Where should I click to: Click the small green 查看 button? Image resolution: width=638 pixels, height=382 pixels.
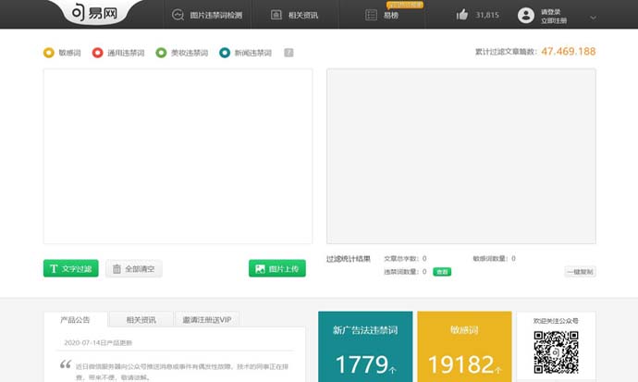pos(442,272)
